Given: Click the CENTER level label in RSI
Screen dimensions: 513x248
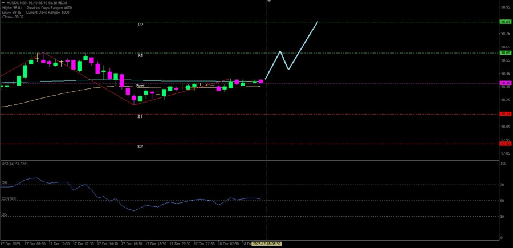Looking at the screenshot, I should [x=9, y=198].
